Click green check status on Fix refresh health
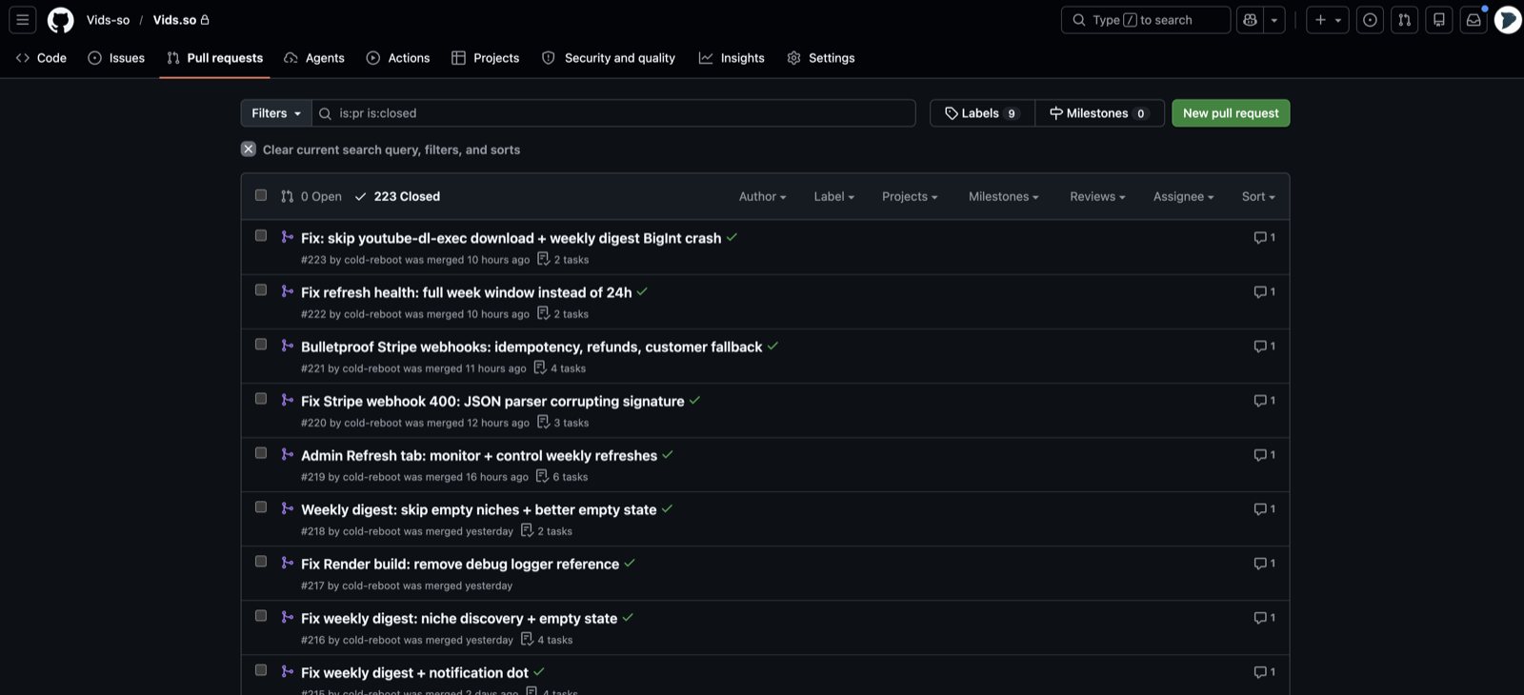 [642, 291]
